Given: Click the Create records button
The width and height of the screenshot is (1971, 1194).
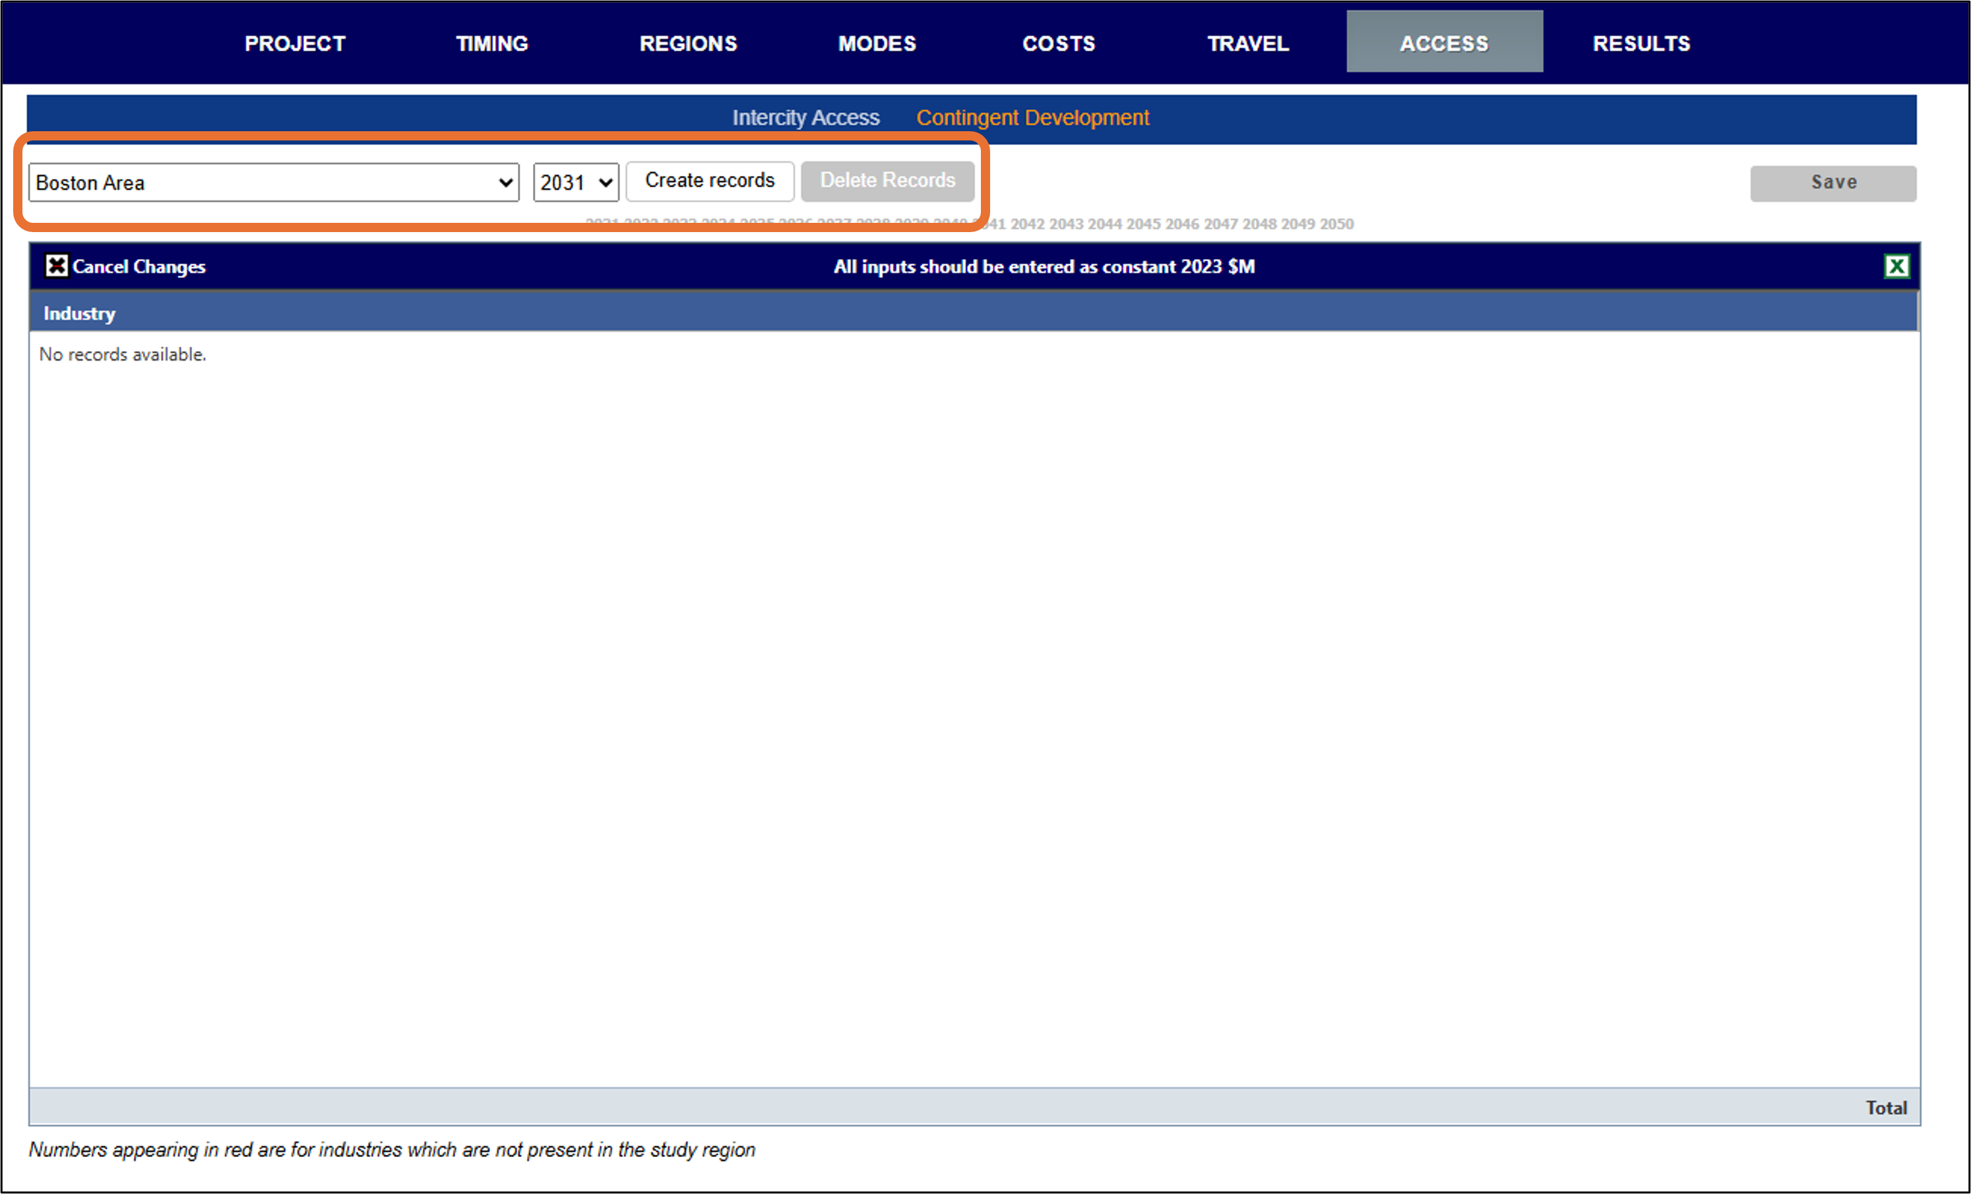Looking at the screenshot, I should pos(710,181).
